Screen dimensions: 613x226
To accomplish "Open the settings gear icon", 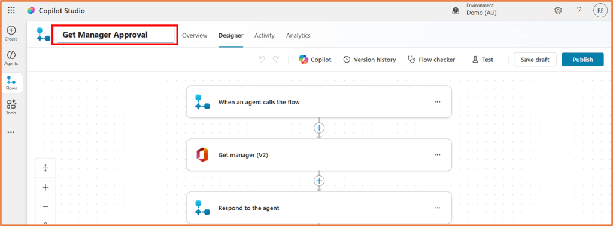I will coord(558,11).
